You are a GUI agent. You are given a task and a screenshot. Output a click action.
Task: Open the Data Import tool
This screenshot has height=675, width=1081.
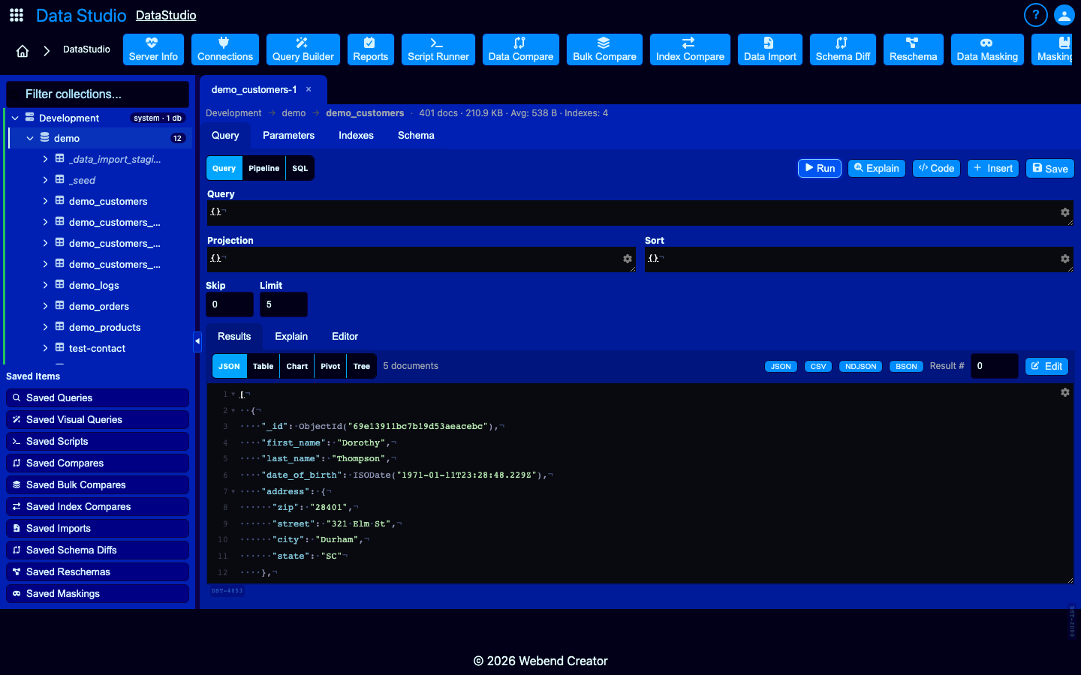coord(770,49)
